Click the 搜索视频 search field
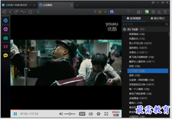 [143, 24]
